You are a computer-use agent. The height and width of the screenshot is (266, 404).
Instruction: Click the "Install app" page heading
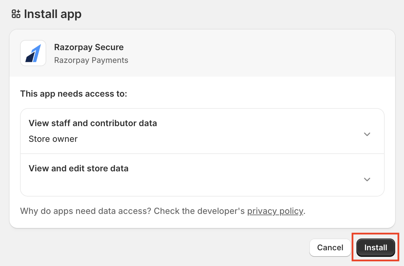[x=52, y=14]
